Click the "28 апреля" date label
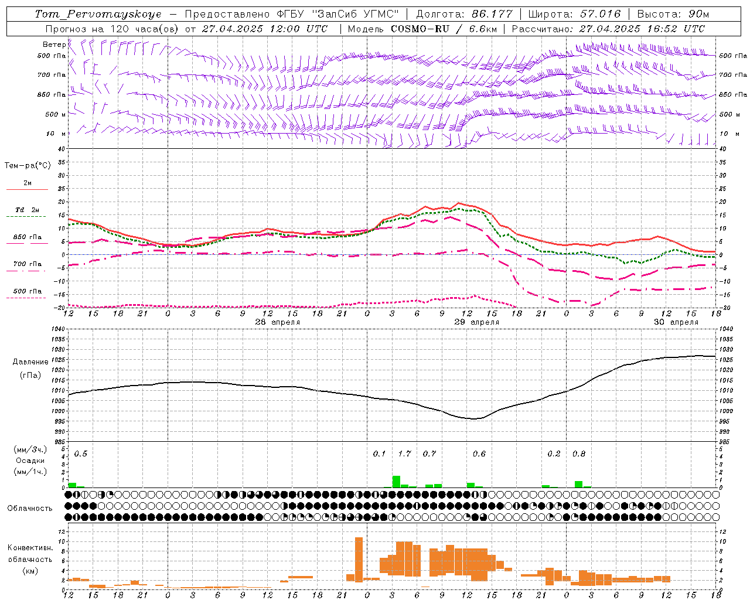This screenshot has width=750, height=600. pyautogui.click(x=278, y=322)
